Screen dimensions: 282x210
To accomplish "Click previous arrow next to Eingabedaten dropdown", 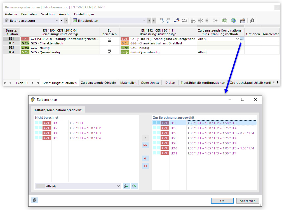I will pyautogui.click(x=149, y=21).
